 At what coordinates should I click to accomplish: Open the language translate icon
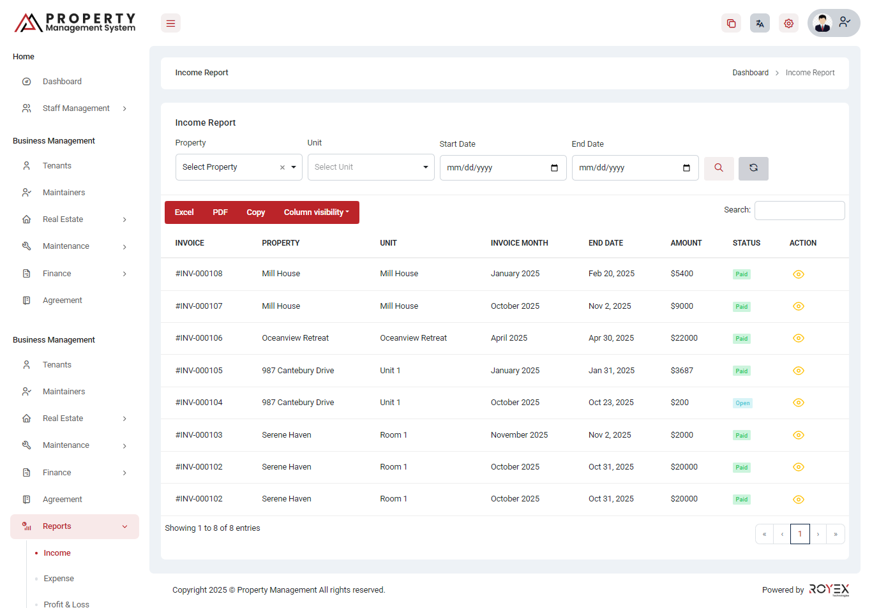click(x=760, y=24)
